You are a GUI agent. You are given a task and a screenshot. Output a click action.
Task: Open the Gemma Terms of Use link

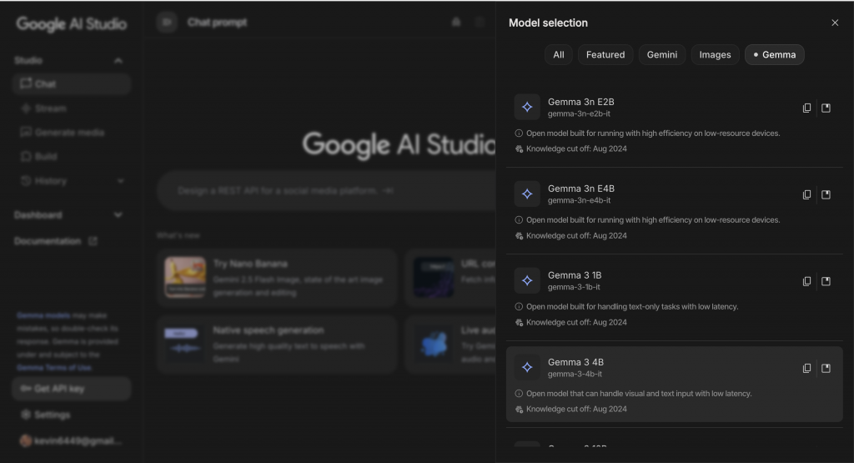click(x=54, y=368)
